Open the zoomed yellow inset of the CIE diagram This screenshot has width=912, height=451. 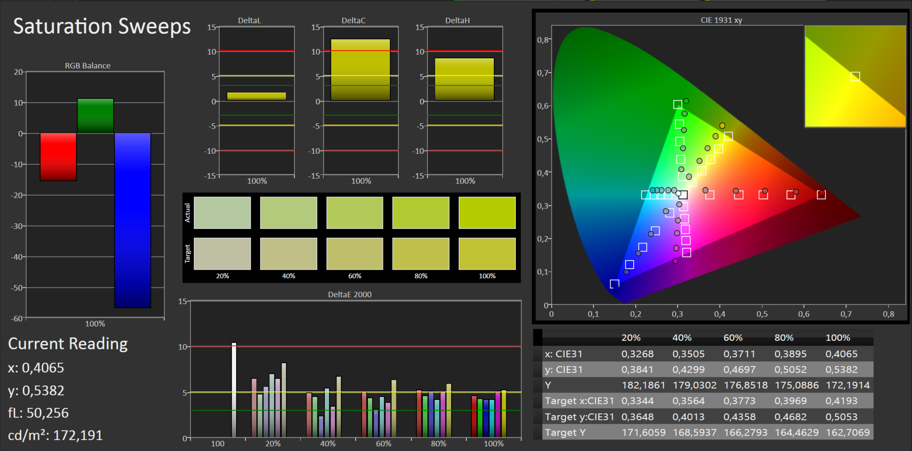pyautogui.click(x=855, y=76)
